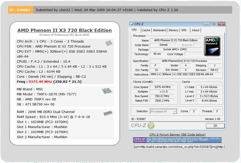Click the OK button
This screenshot has width=241, height=163.
tap(215, 126)
